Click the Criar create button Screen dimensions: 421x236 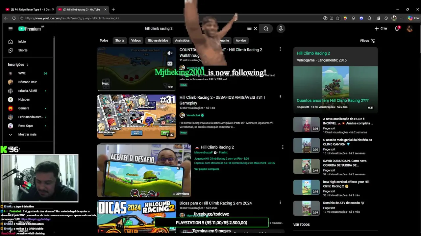click(x=381, y=29)
